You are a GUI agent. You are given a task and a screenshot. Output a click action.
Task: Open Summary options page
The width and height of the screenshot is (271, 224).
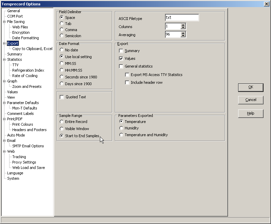point(15,54)
